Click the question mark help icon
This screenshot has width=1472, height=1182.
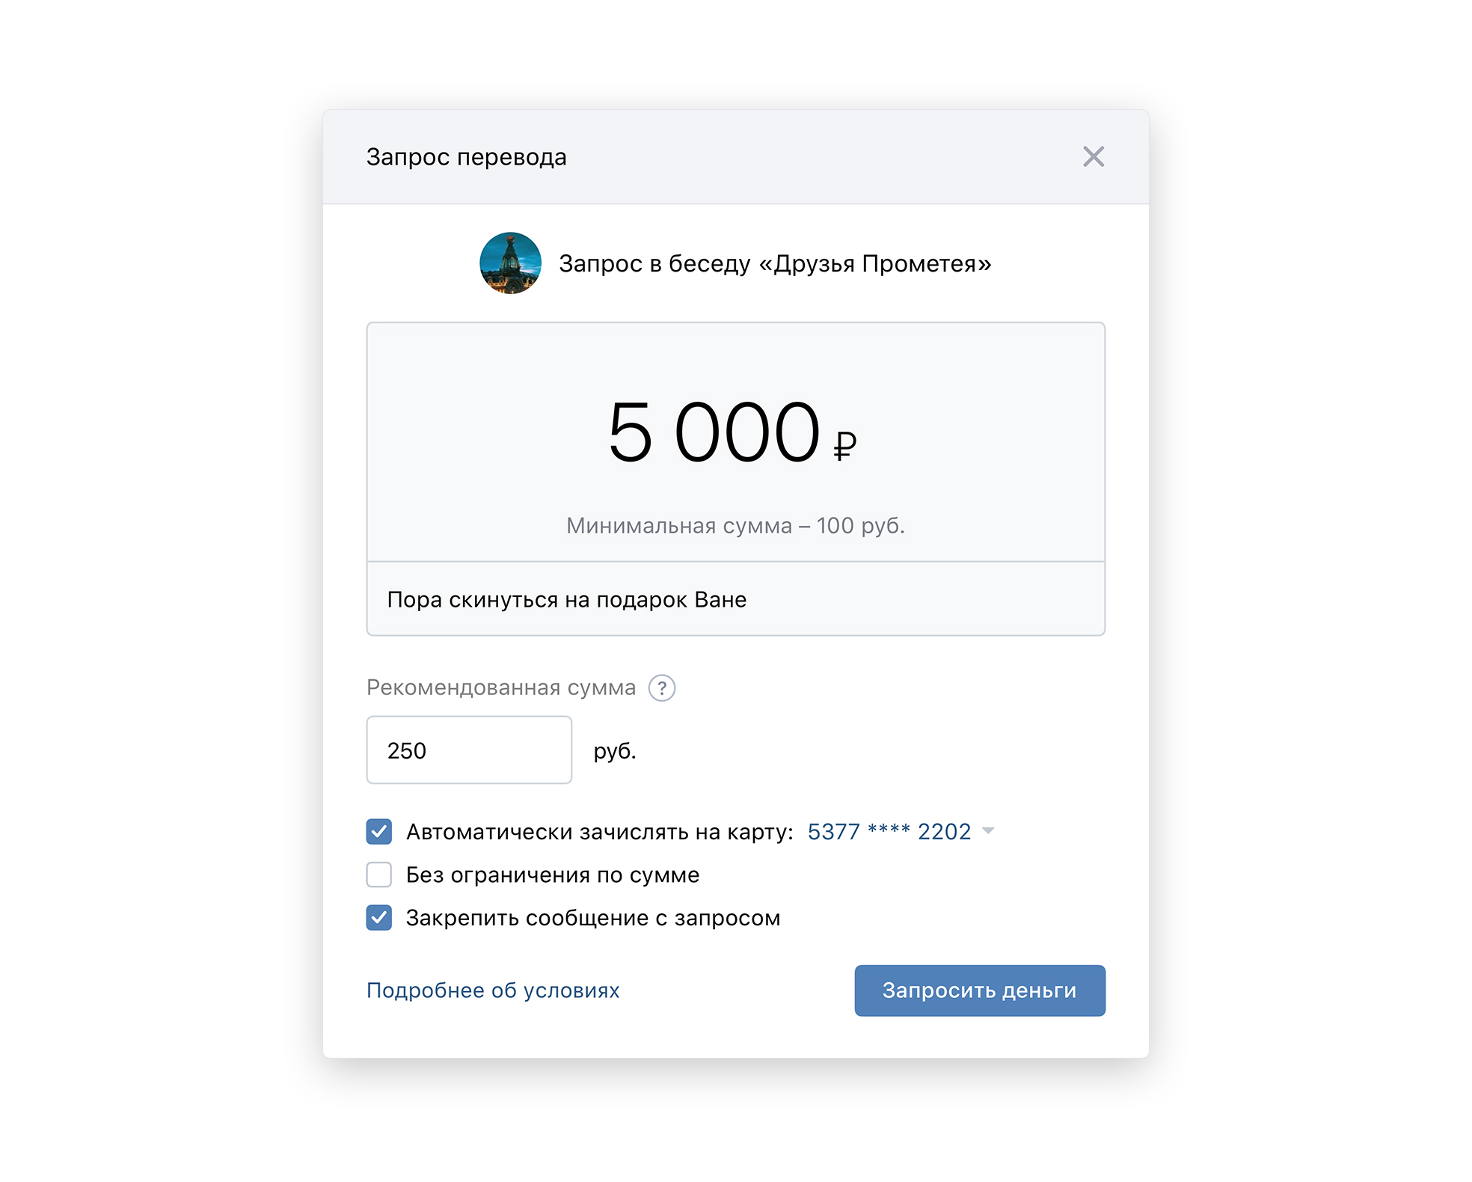click(661, 688)
